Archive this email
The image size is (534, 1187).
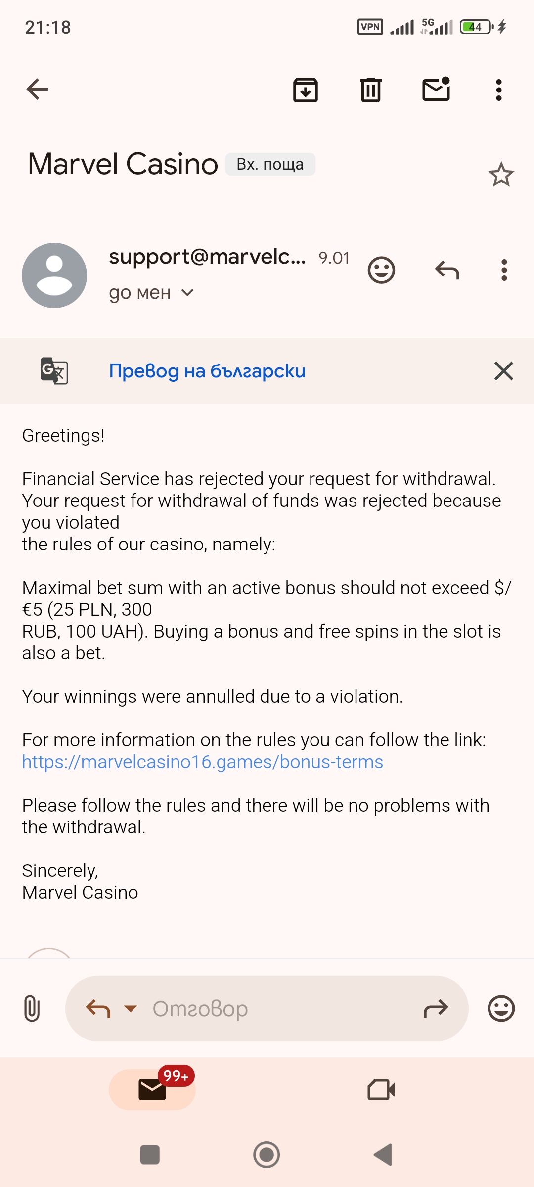pyautogui.click(x=306, y=90)
